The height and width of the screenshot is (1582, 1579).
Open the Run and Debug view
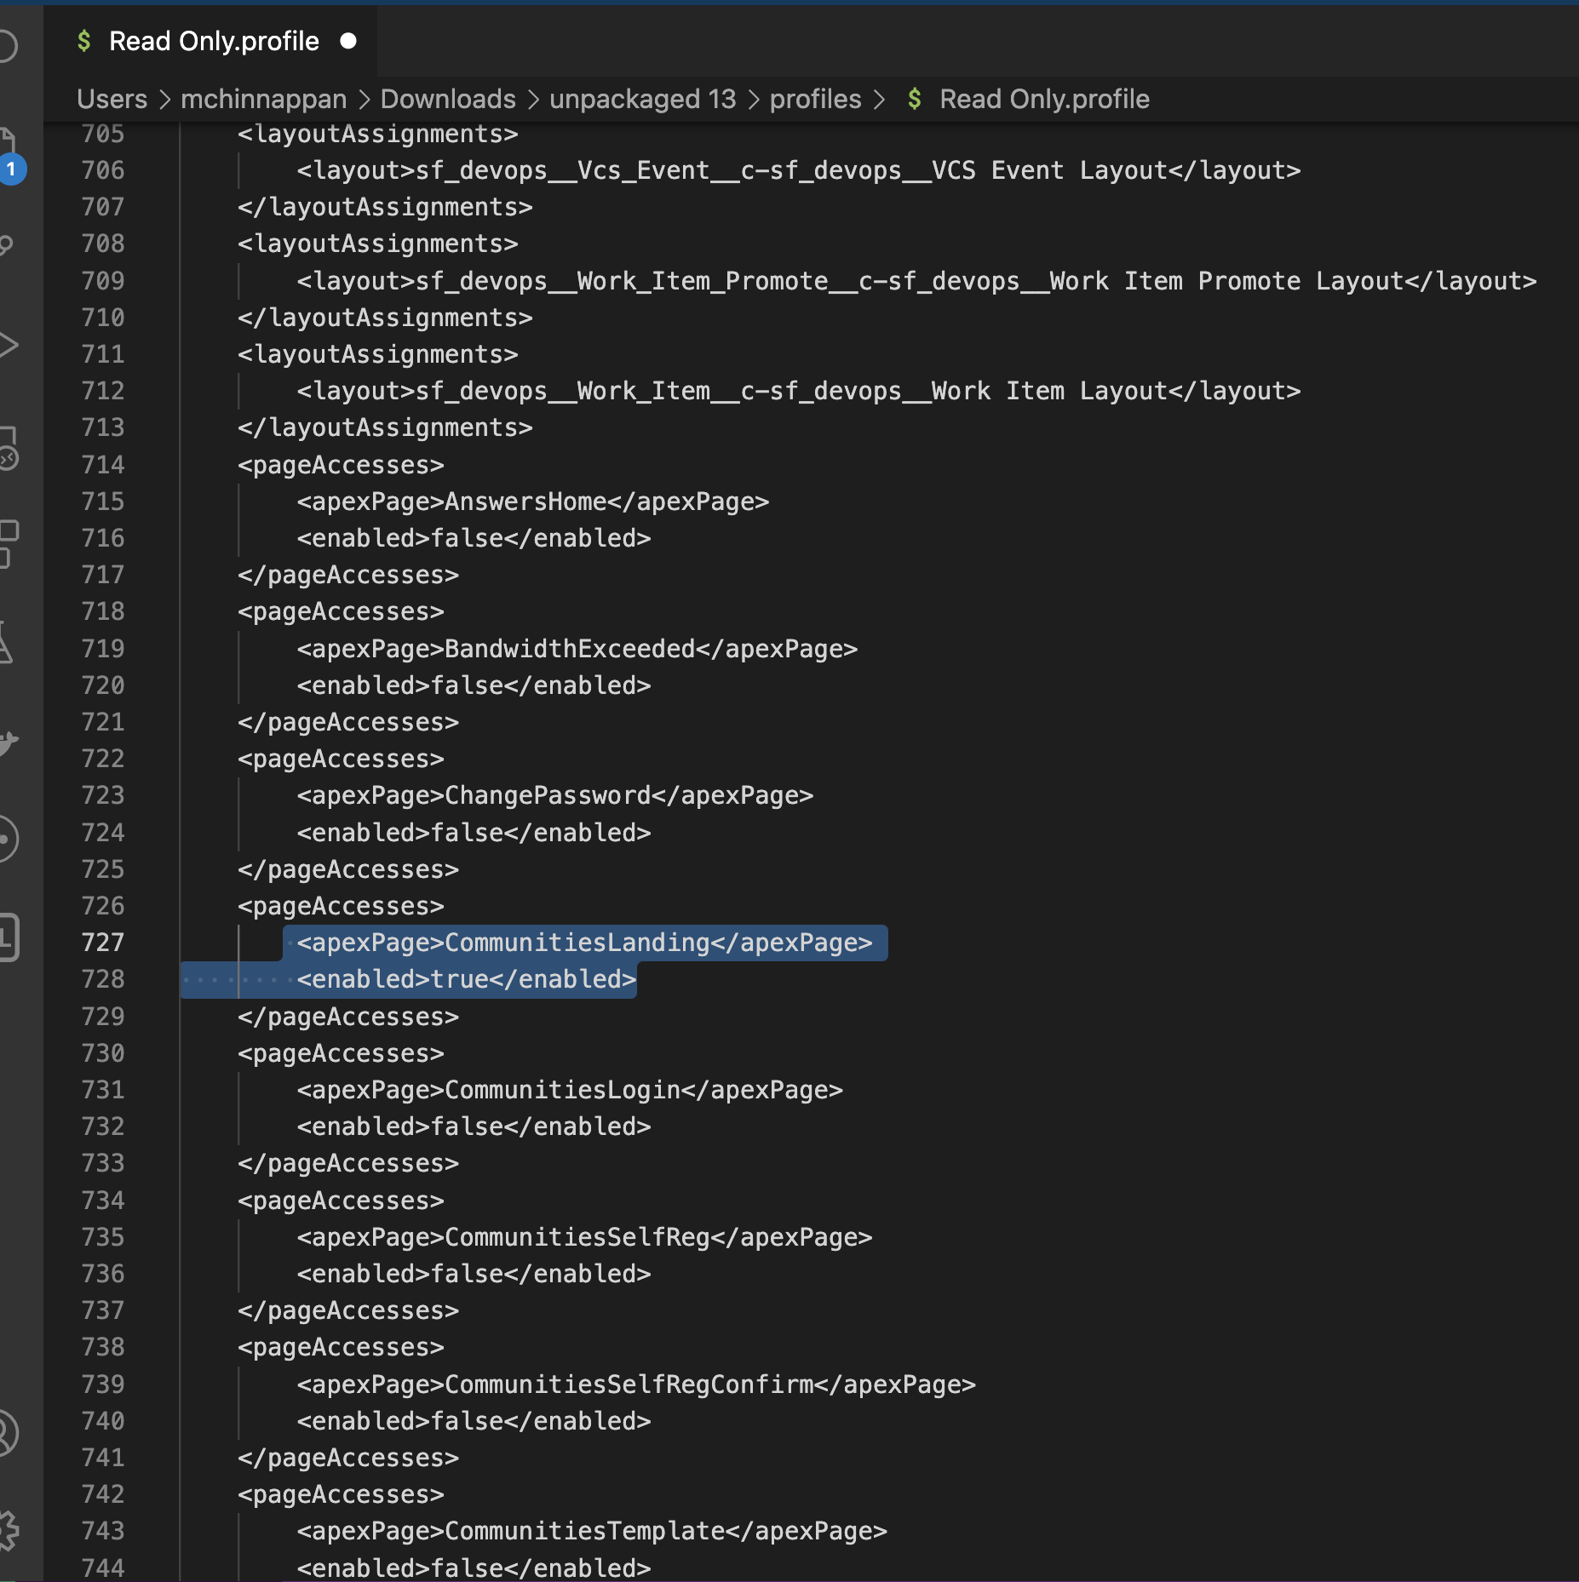coord(9,346)
